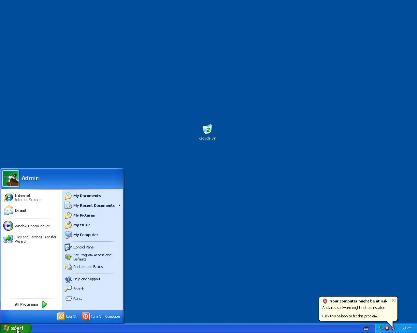Open Windows Media Player
417x333 pixels.
(31, 226)
